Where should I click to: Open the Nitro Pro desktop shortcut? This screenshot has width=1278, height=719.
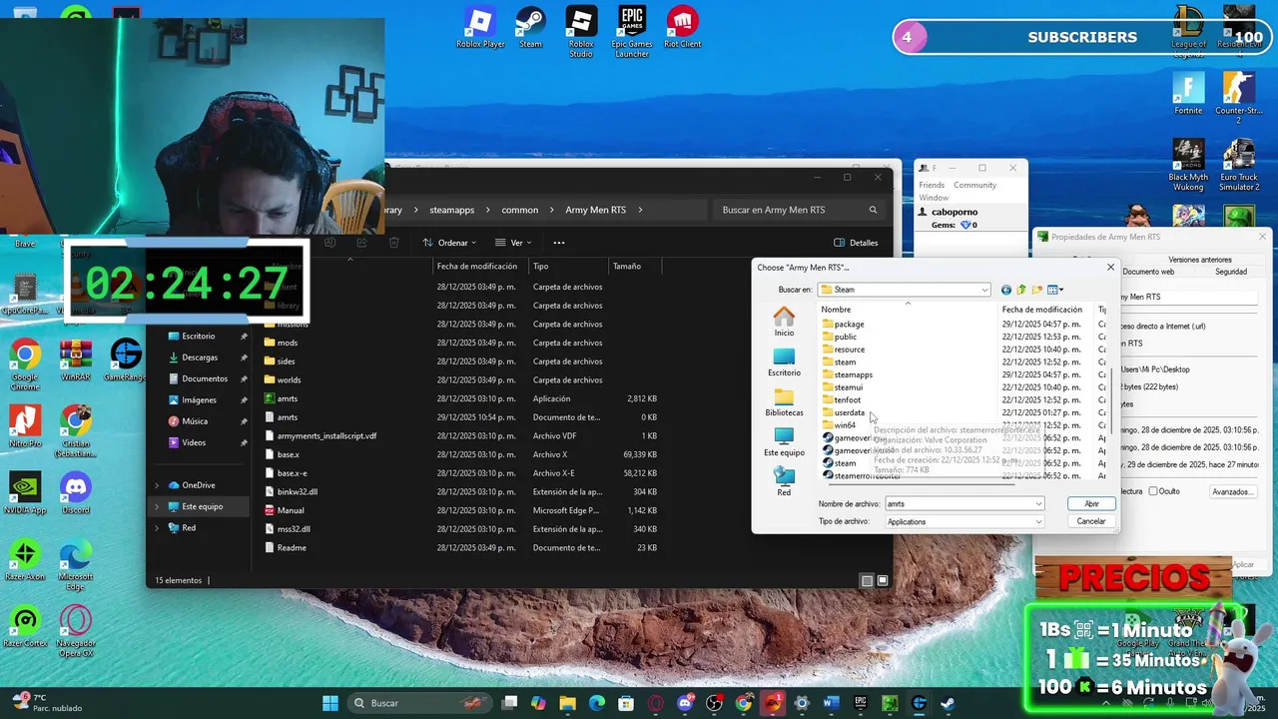[x=25, y=426]
